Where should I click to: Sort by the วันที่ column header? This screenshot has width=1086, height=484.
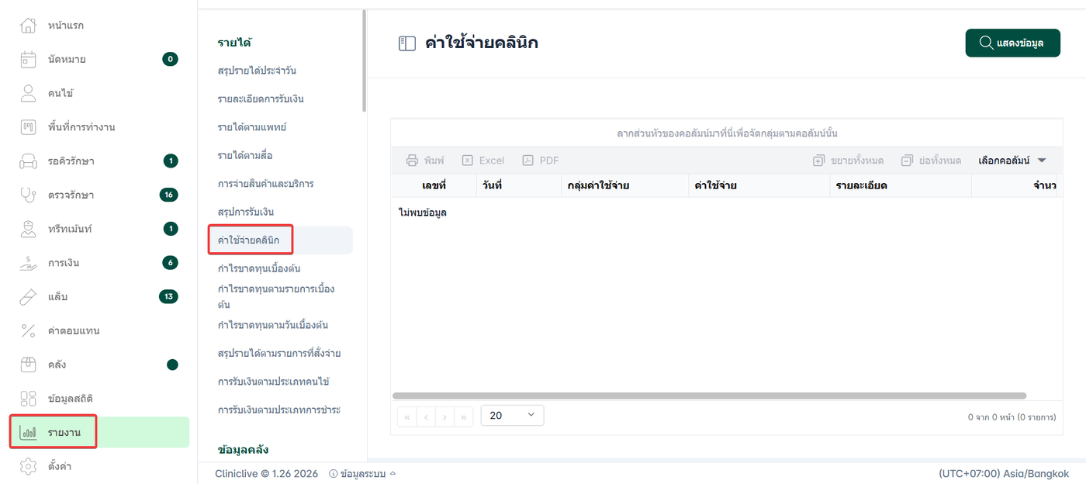pyautogui.click(x=518, y=186)
